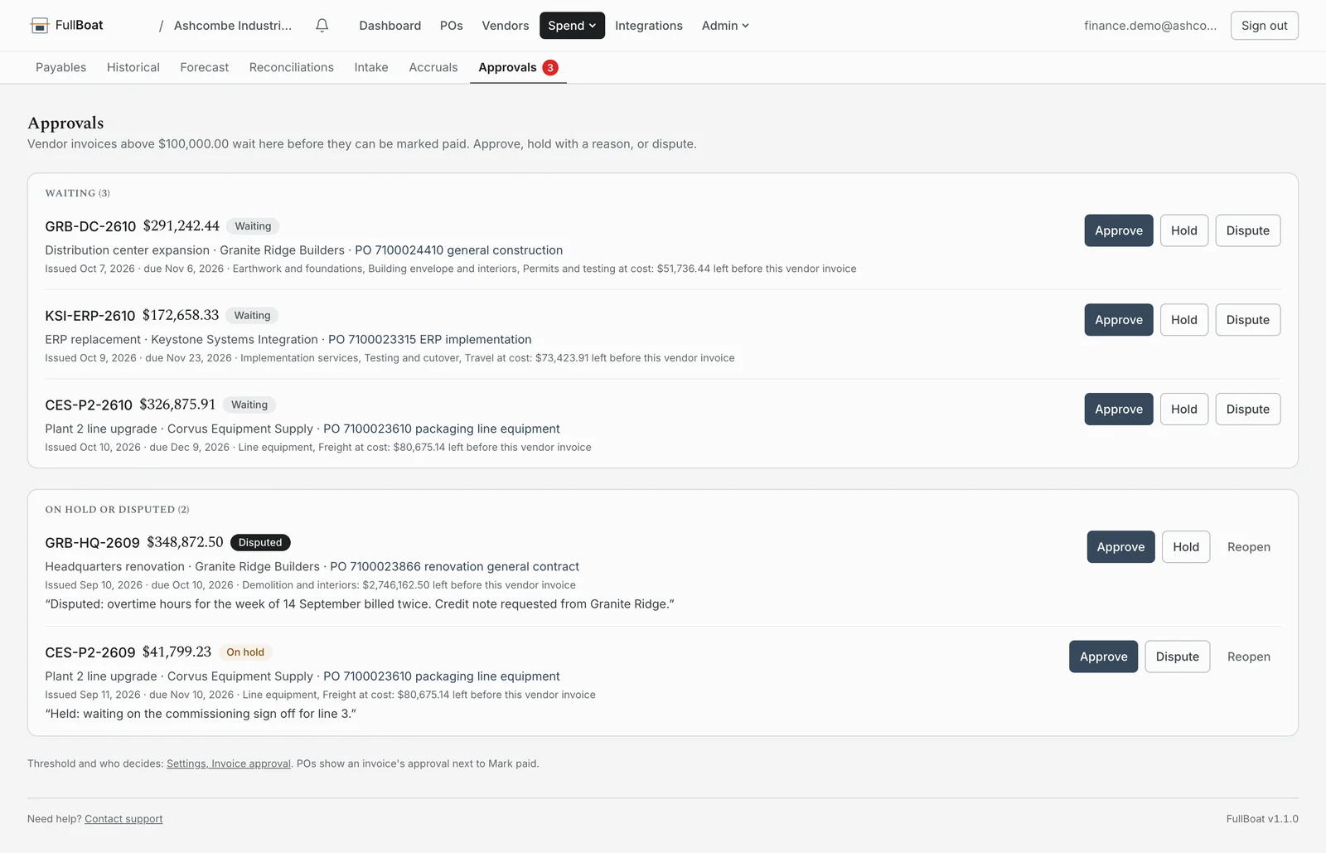Navigate to Vendors
Viewport: 1326px width, 853px height.
(506, 26)
